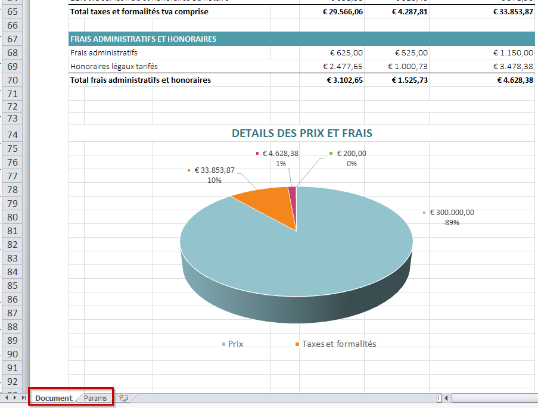Image resolution: width=538 pixels, height=408 pixels.
Task: Grab the tab split handle beside the scrollbar
Action: [x=439, y=398]
